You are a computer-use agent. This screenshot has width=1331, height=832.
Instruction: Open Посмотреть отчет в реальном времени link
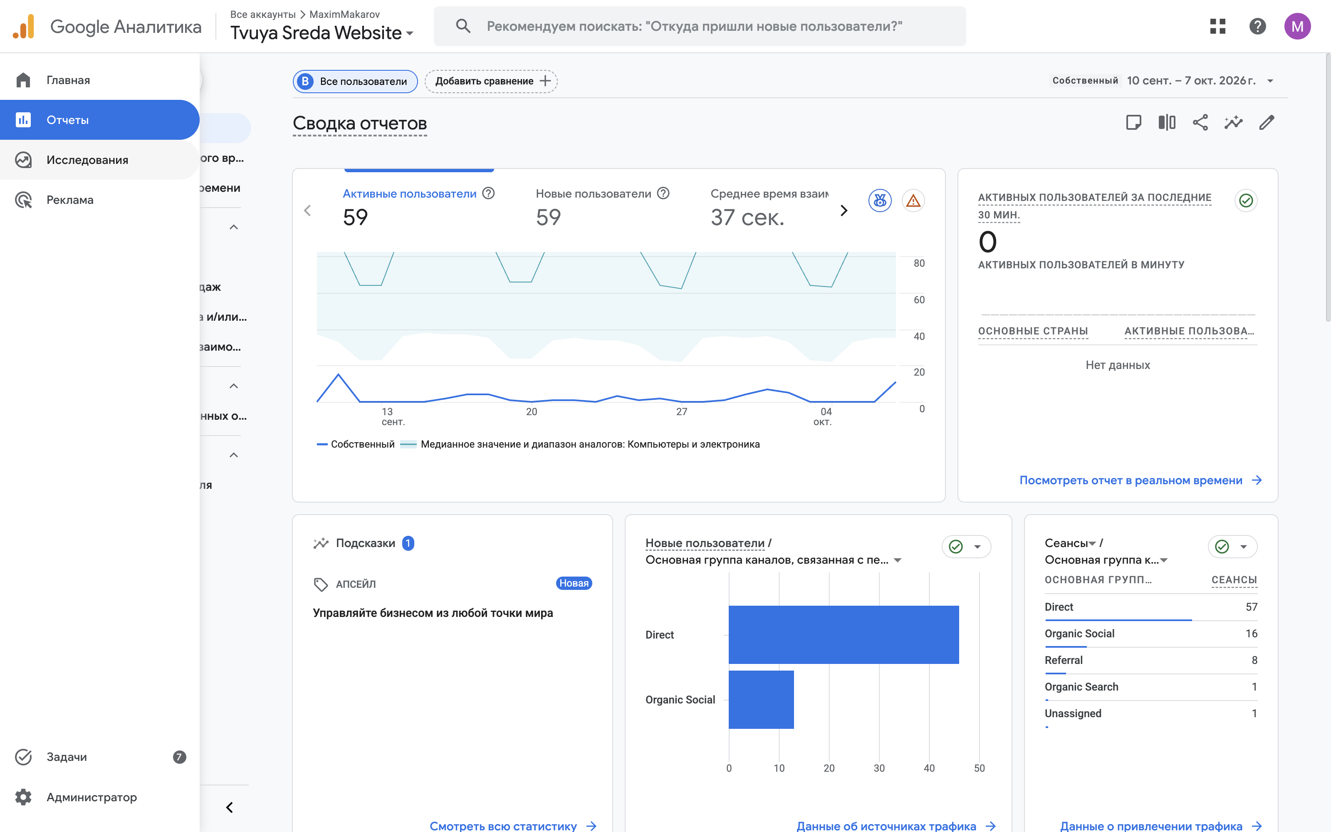pos(1140,480)
